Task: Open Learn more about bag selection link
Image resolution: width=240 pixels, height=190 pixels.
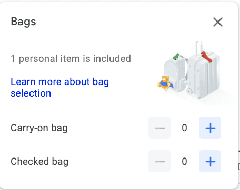Action: [x=60, y=87]
